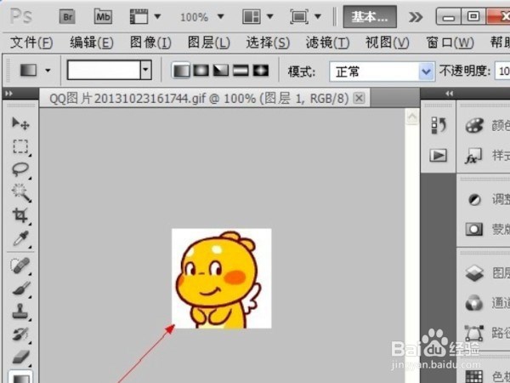Select the Eraser tool
Viewport: 510px width, 383px height.
(x=21, y=357)
